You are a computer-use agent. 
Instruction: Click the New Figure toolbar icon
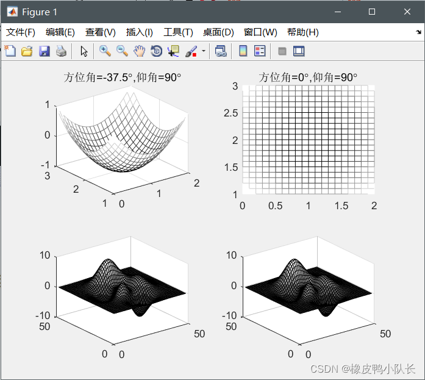[10, 51]
